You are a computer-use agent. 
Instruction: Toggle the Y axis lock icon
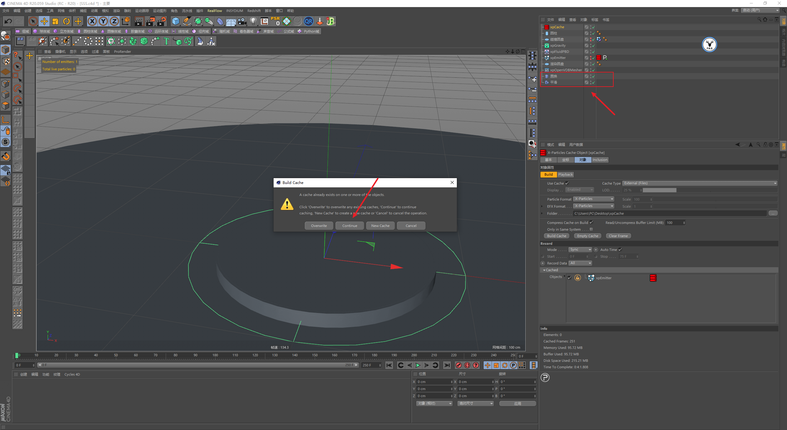pos(103,21)
